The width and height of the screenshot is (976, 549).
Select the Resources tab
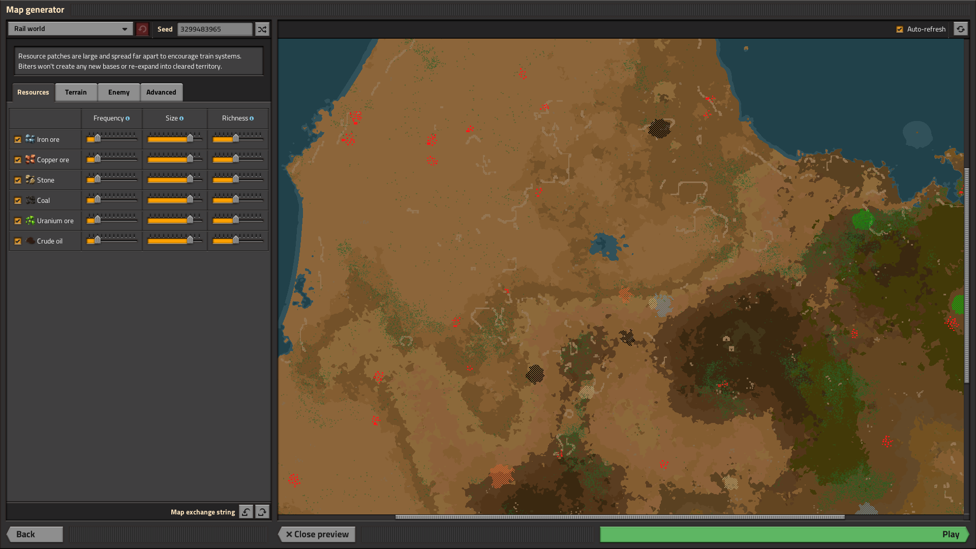(33, 92)
